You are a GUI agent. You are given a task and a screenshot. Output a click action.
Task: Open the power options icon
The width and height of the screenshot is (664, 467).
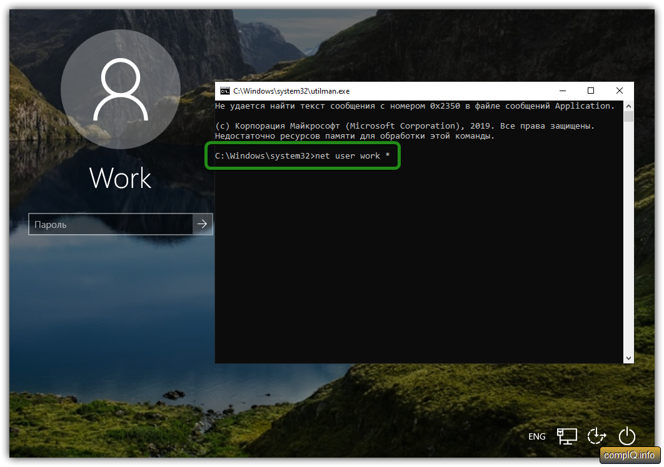tap(626, 436)
